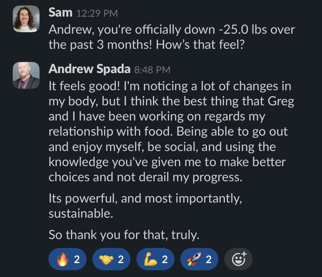Click the Andrew Spada sender name

coord(90,69)
